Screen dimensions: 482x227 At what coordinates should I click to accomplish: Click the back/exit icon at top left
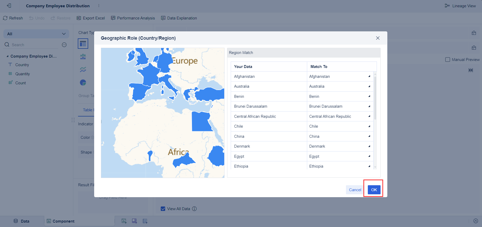(x=9, y=6)
